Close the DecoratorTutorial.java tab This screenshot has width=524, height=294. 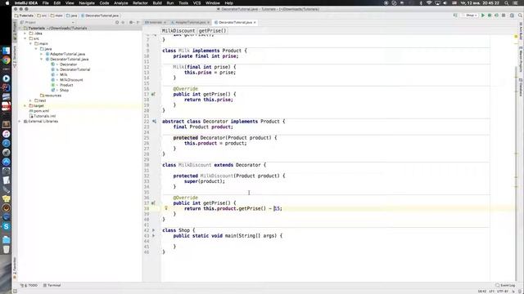coord(255,22)
